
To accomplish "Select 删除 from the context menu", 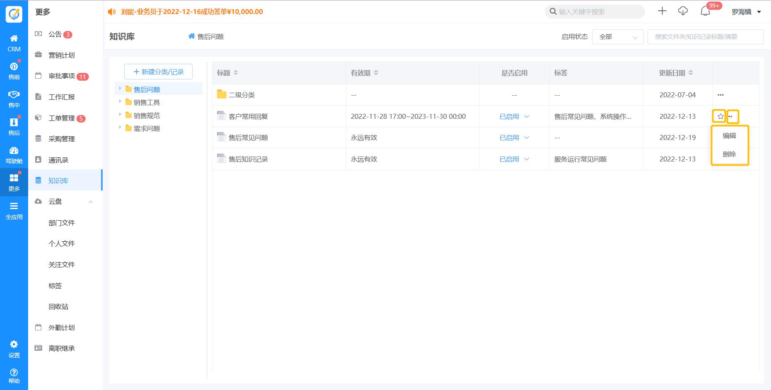I will 729,154.
